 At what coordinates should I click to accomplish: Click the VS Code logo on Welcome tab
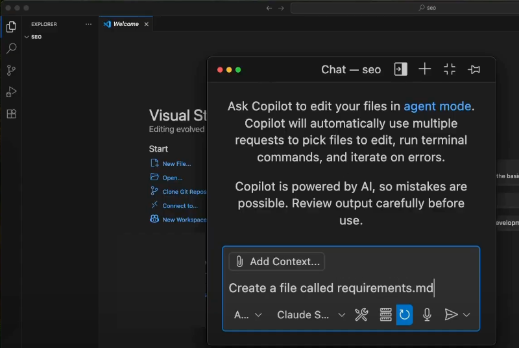(x=107, y=24)
